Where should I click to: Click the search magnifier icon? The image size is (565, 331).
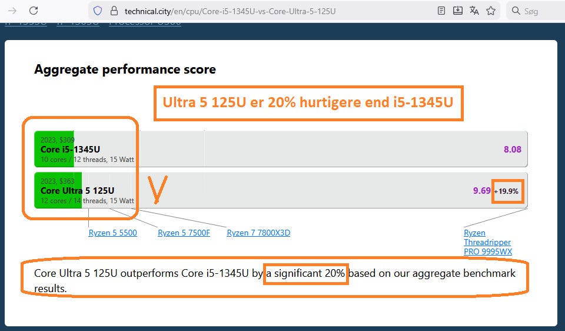tap(516, 11)
